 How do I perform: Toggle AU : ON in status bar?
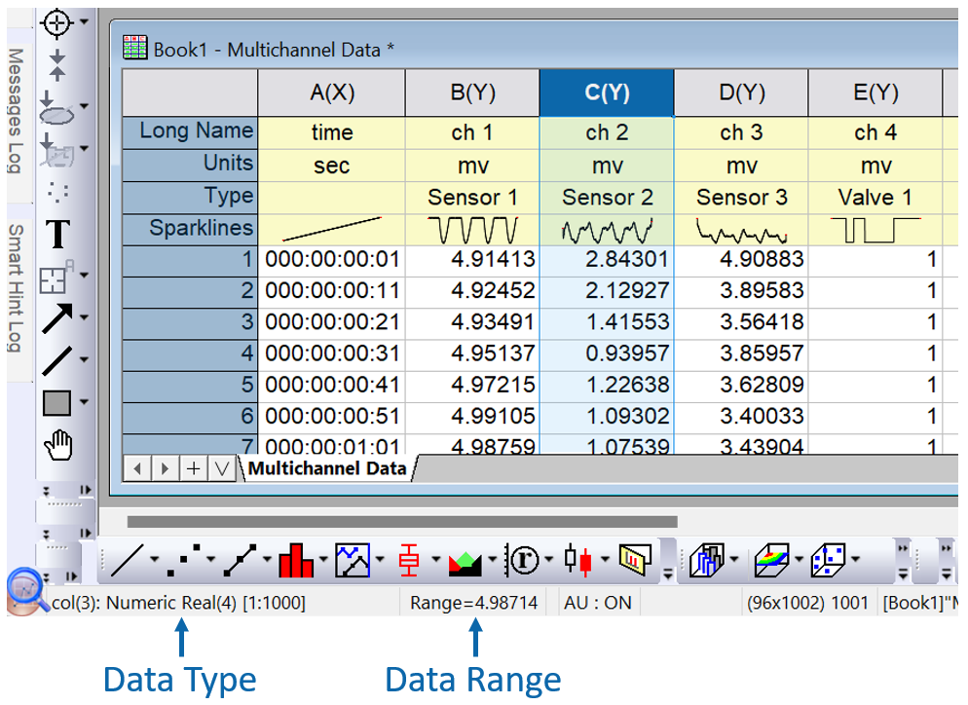coord(598,603)
